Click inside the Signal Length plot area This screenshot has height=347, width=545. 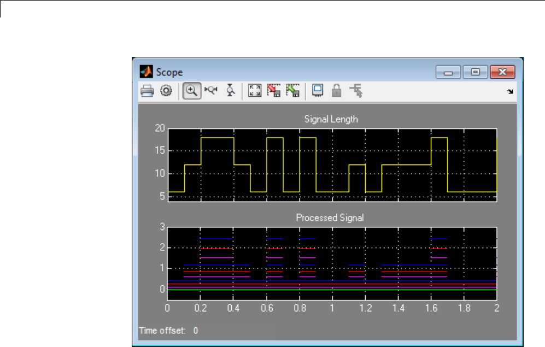[x=332, y=164]
